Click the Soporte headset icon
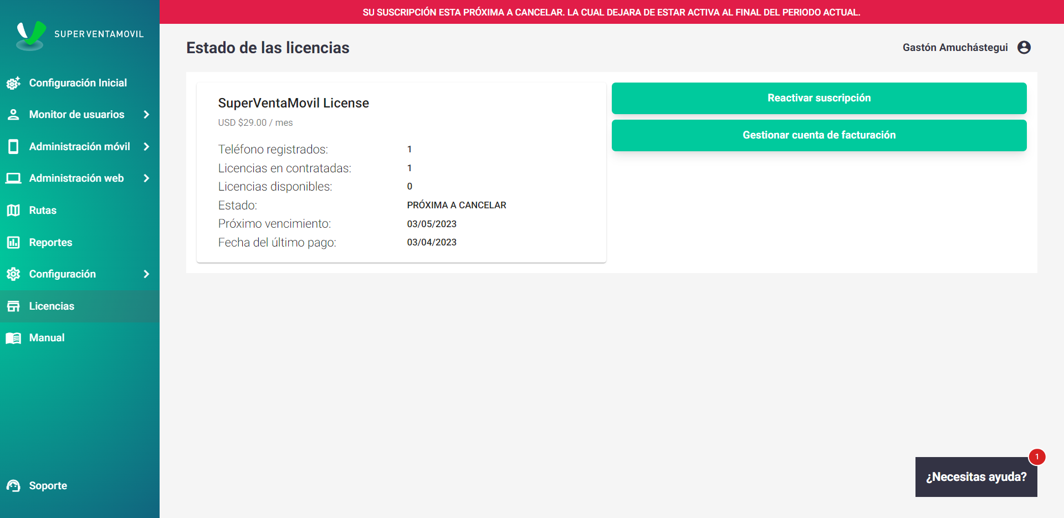Image resolution: width=1064 pixels, height=518 pixels. point(13,486)
